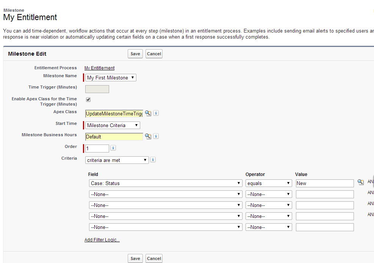Open the Value lookup icon for Case: Status
Screen dimensions: 374x263
pos(361,182)
